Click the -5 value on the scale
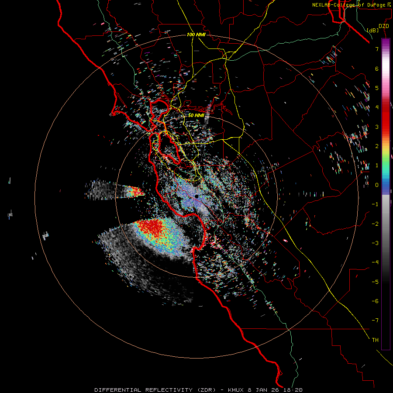 click(x=375, y=282)
